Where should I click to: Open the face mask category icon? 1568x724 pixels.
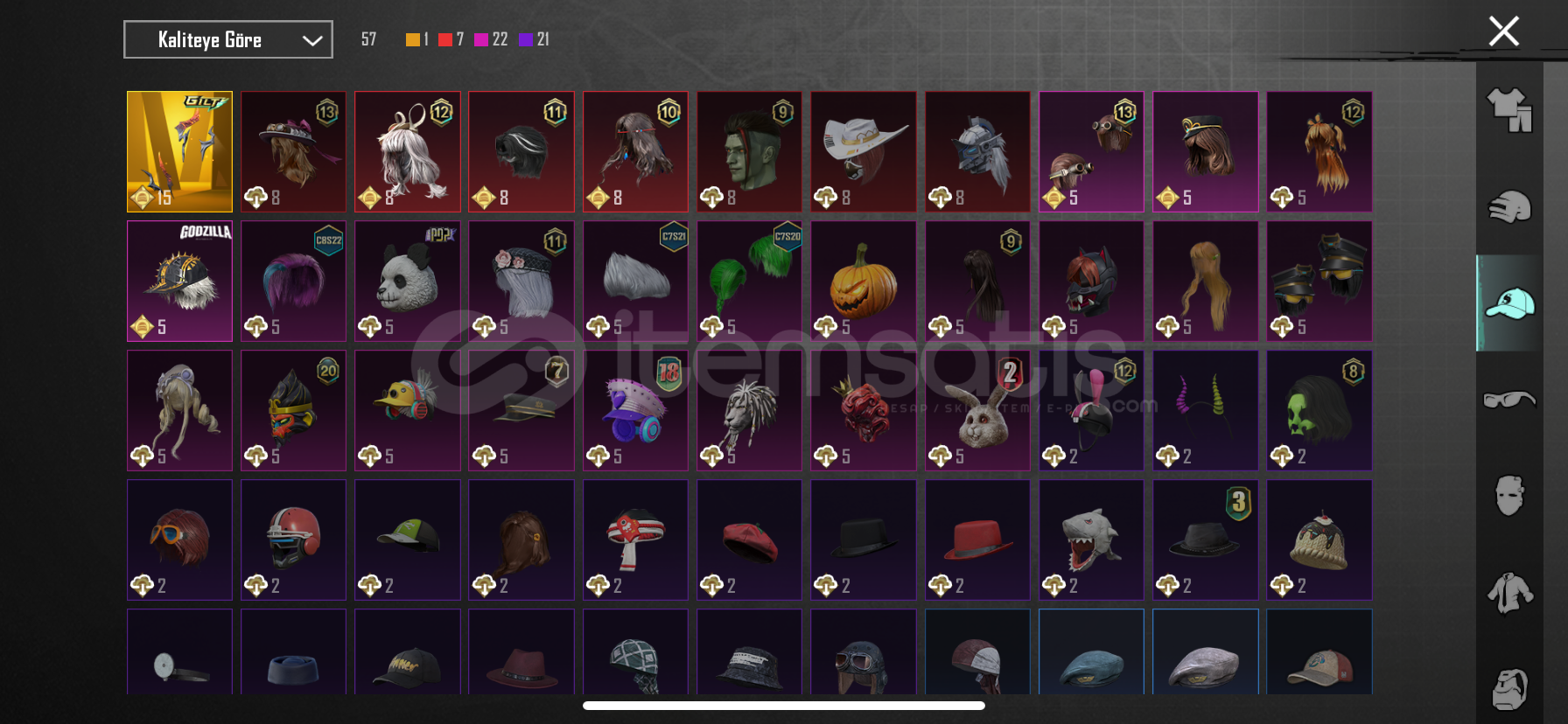pos(1509,496)
